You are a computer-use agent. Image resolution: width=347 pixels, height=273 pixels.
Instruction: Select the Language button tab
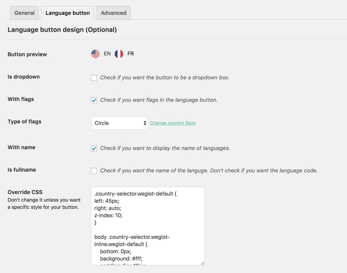click(67, 13)
